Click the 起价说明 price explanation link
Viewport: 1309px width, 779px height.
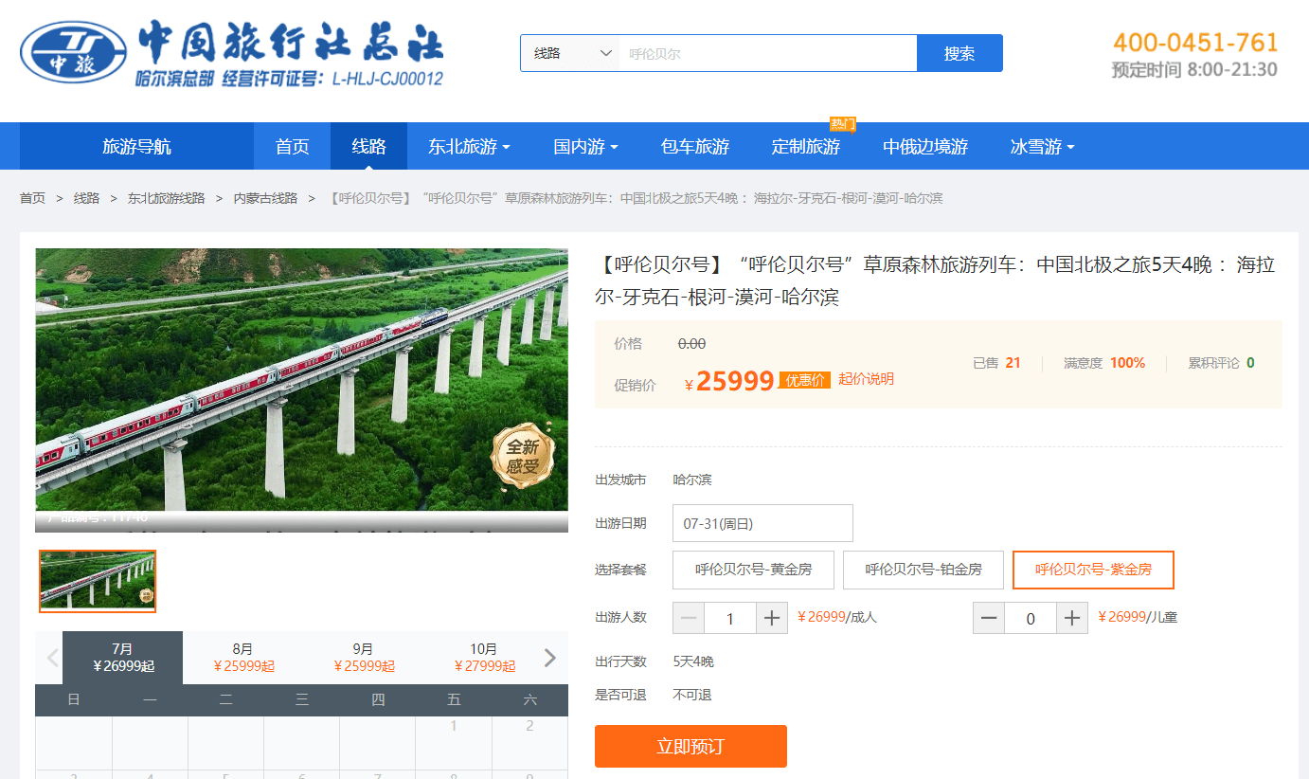[x=866, y=379]
